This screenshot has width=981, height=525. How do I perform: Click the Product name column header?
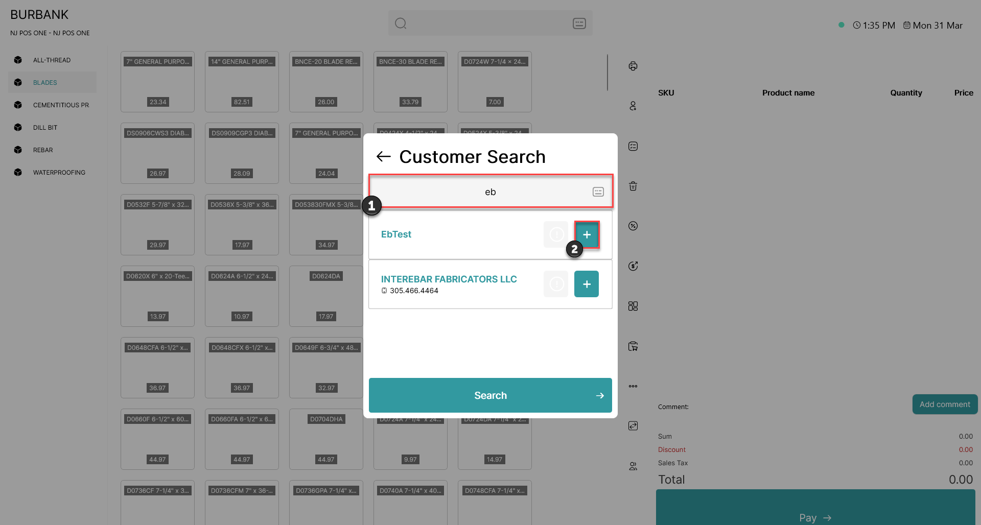(788, 93)
